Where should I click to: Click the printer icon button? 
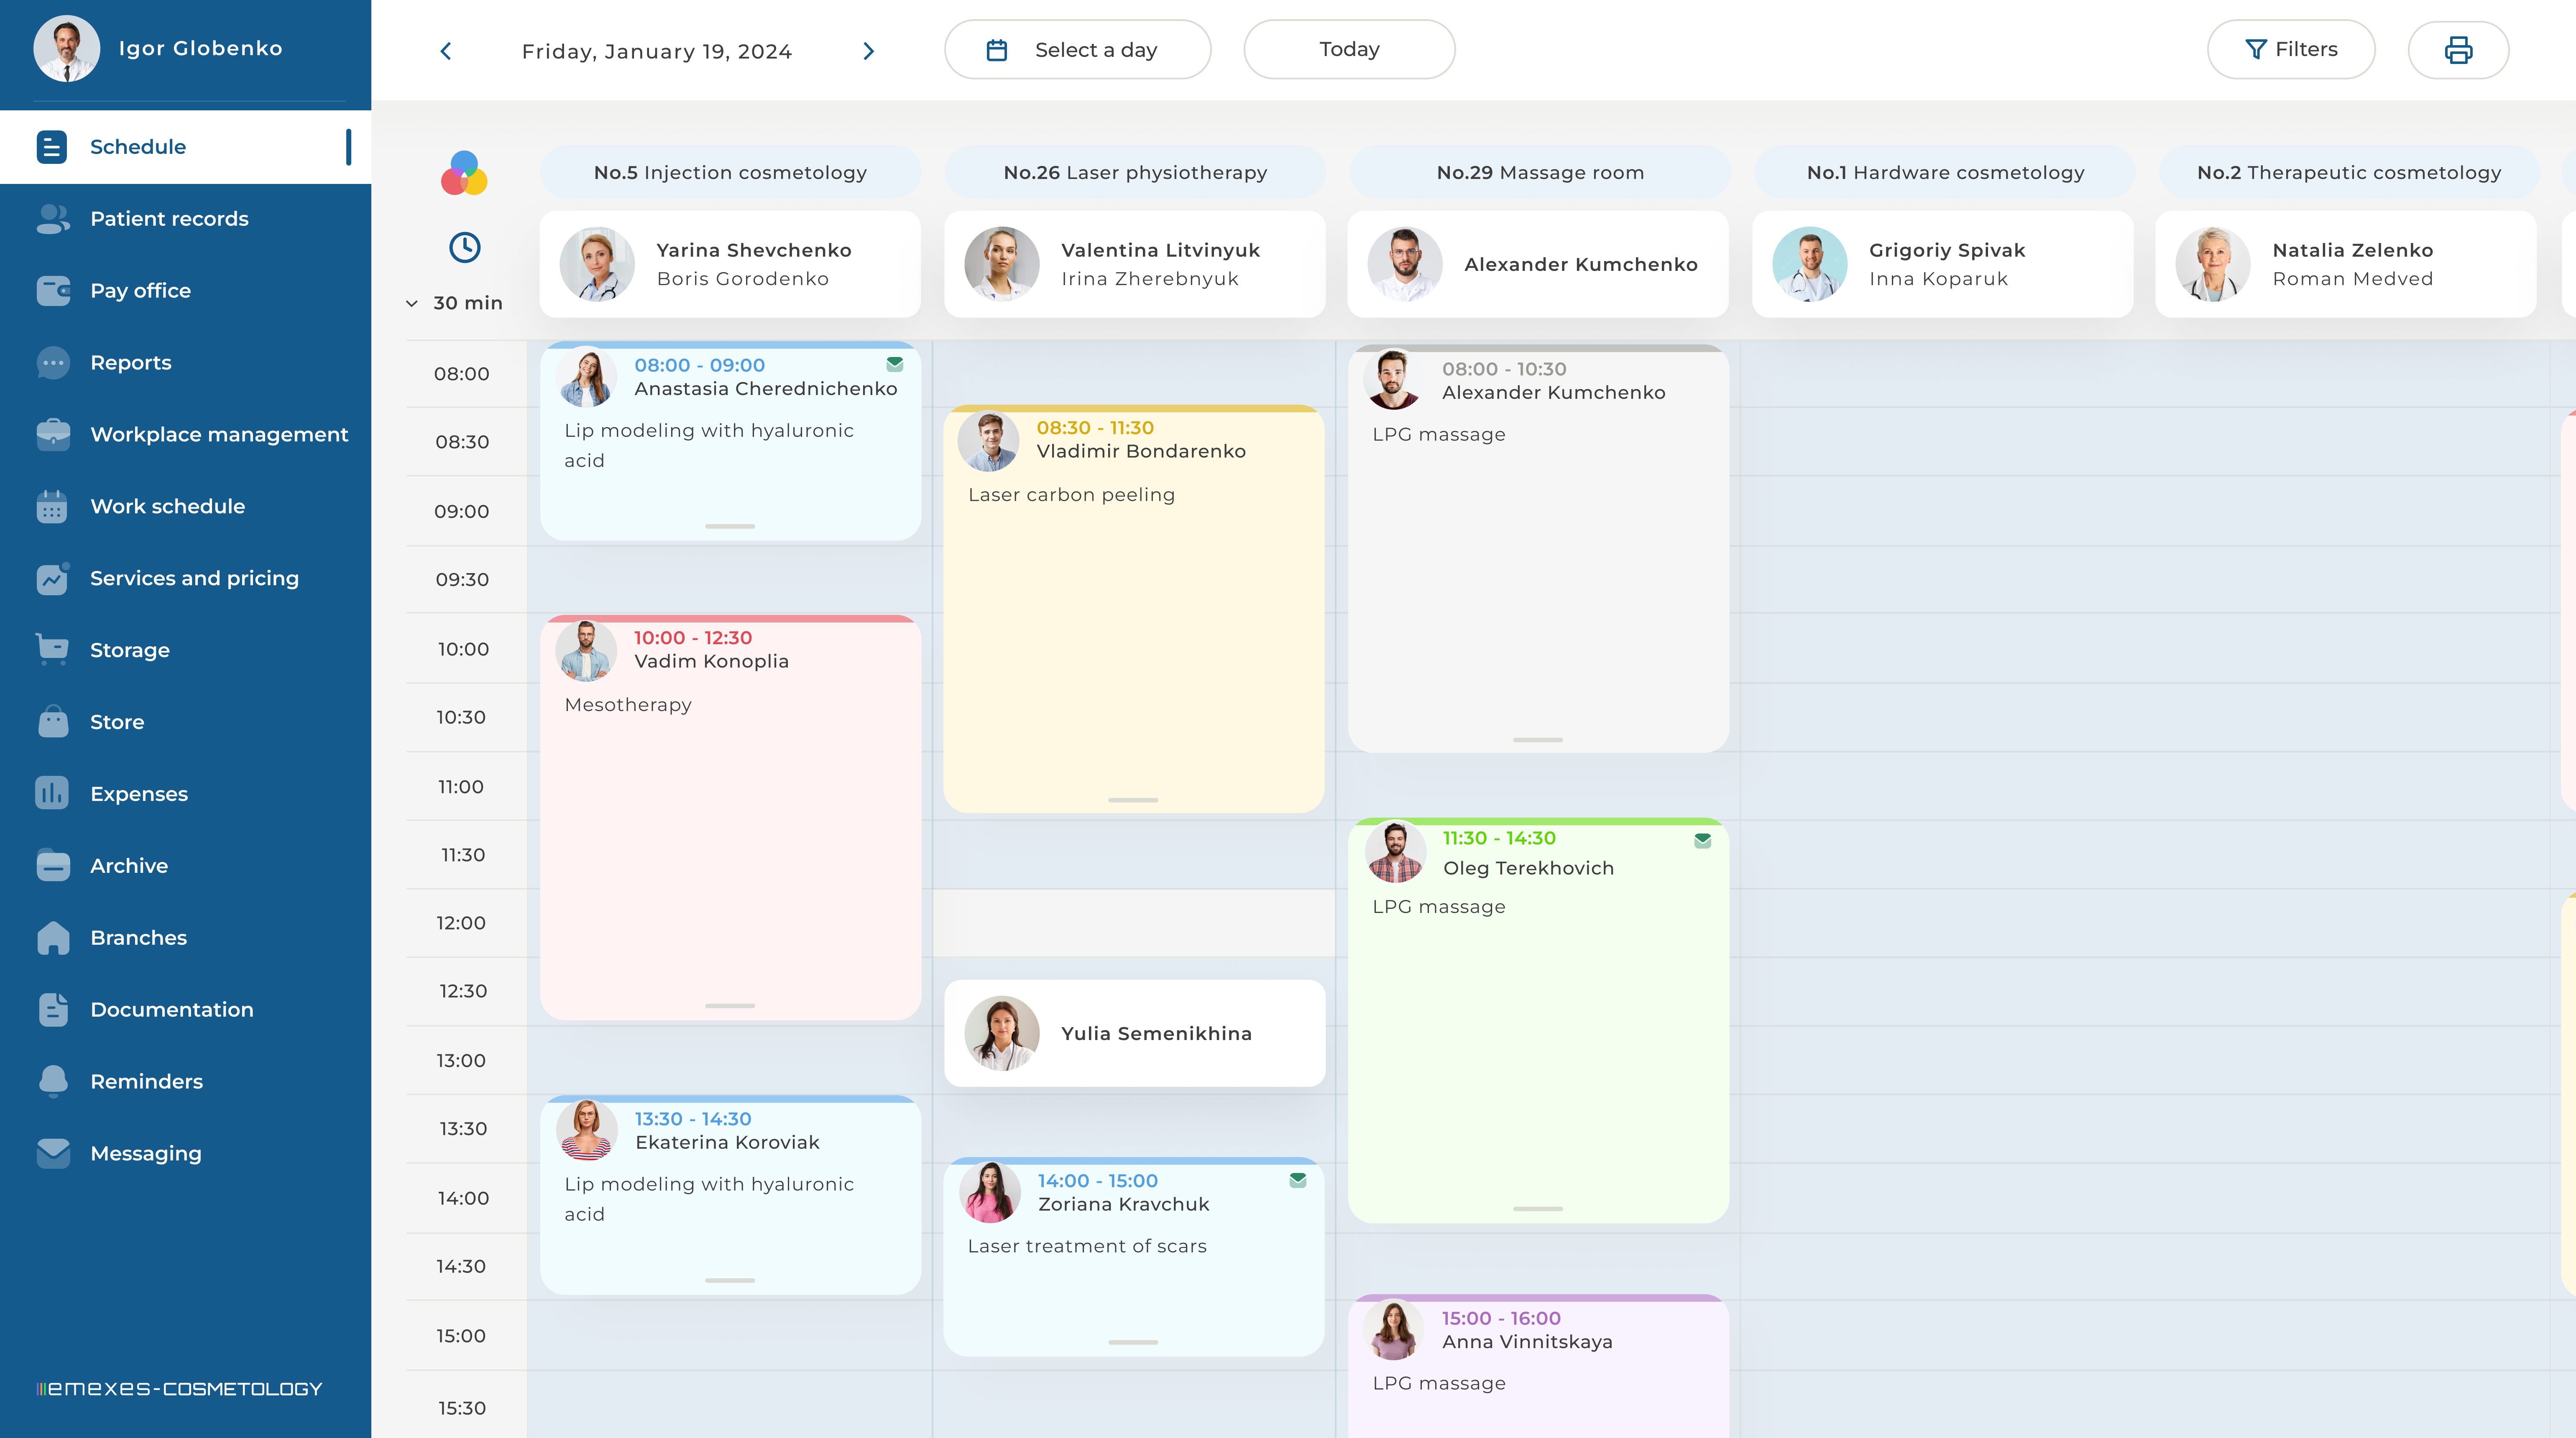pyautogui.click(x=2458, y=50)
